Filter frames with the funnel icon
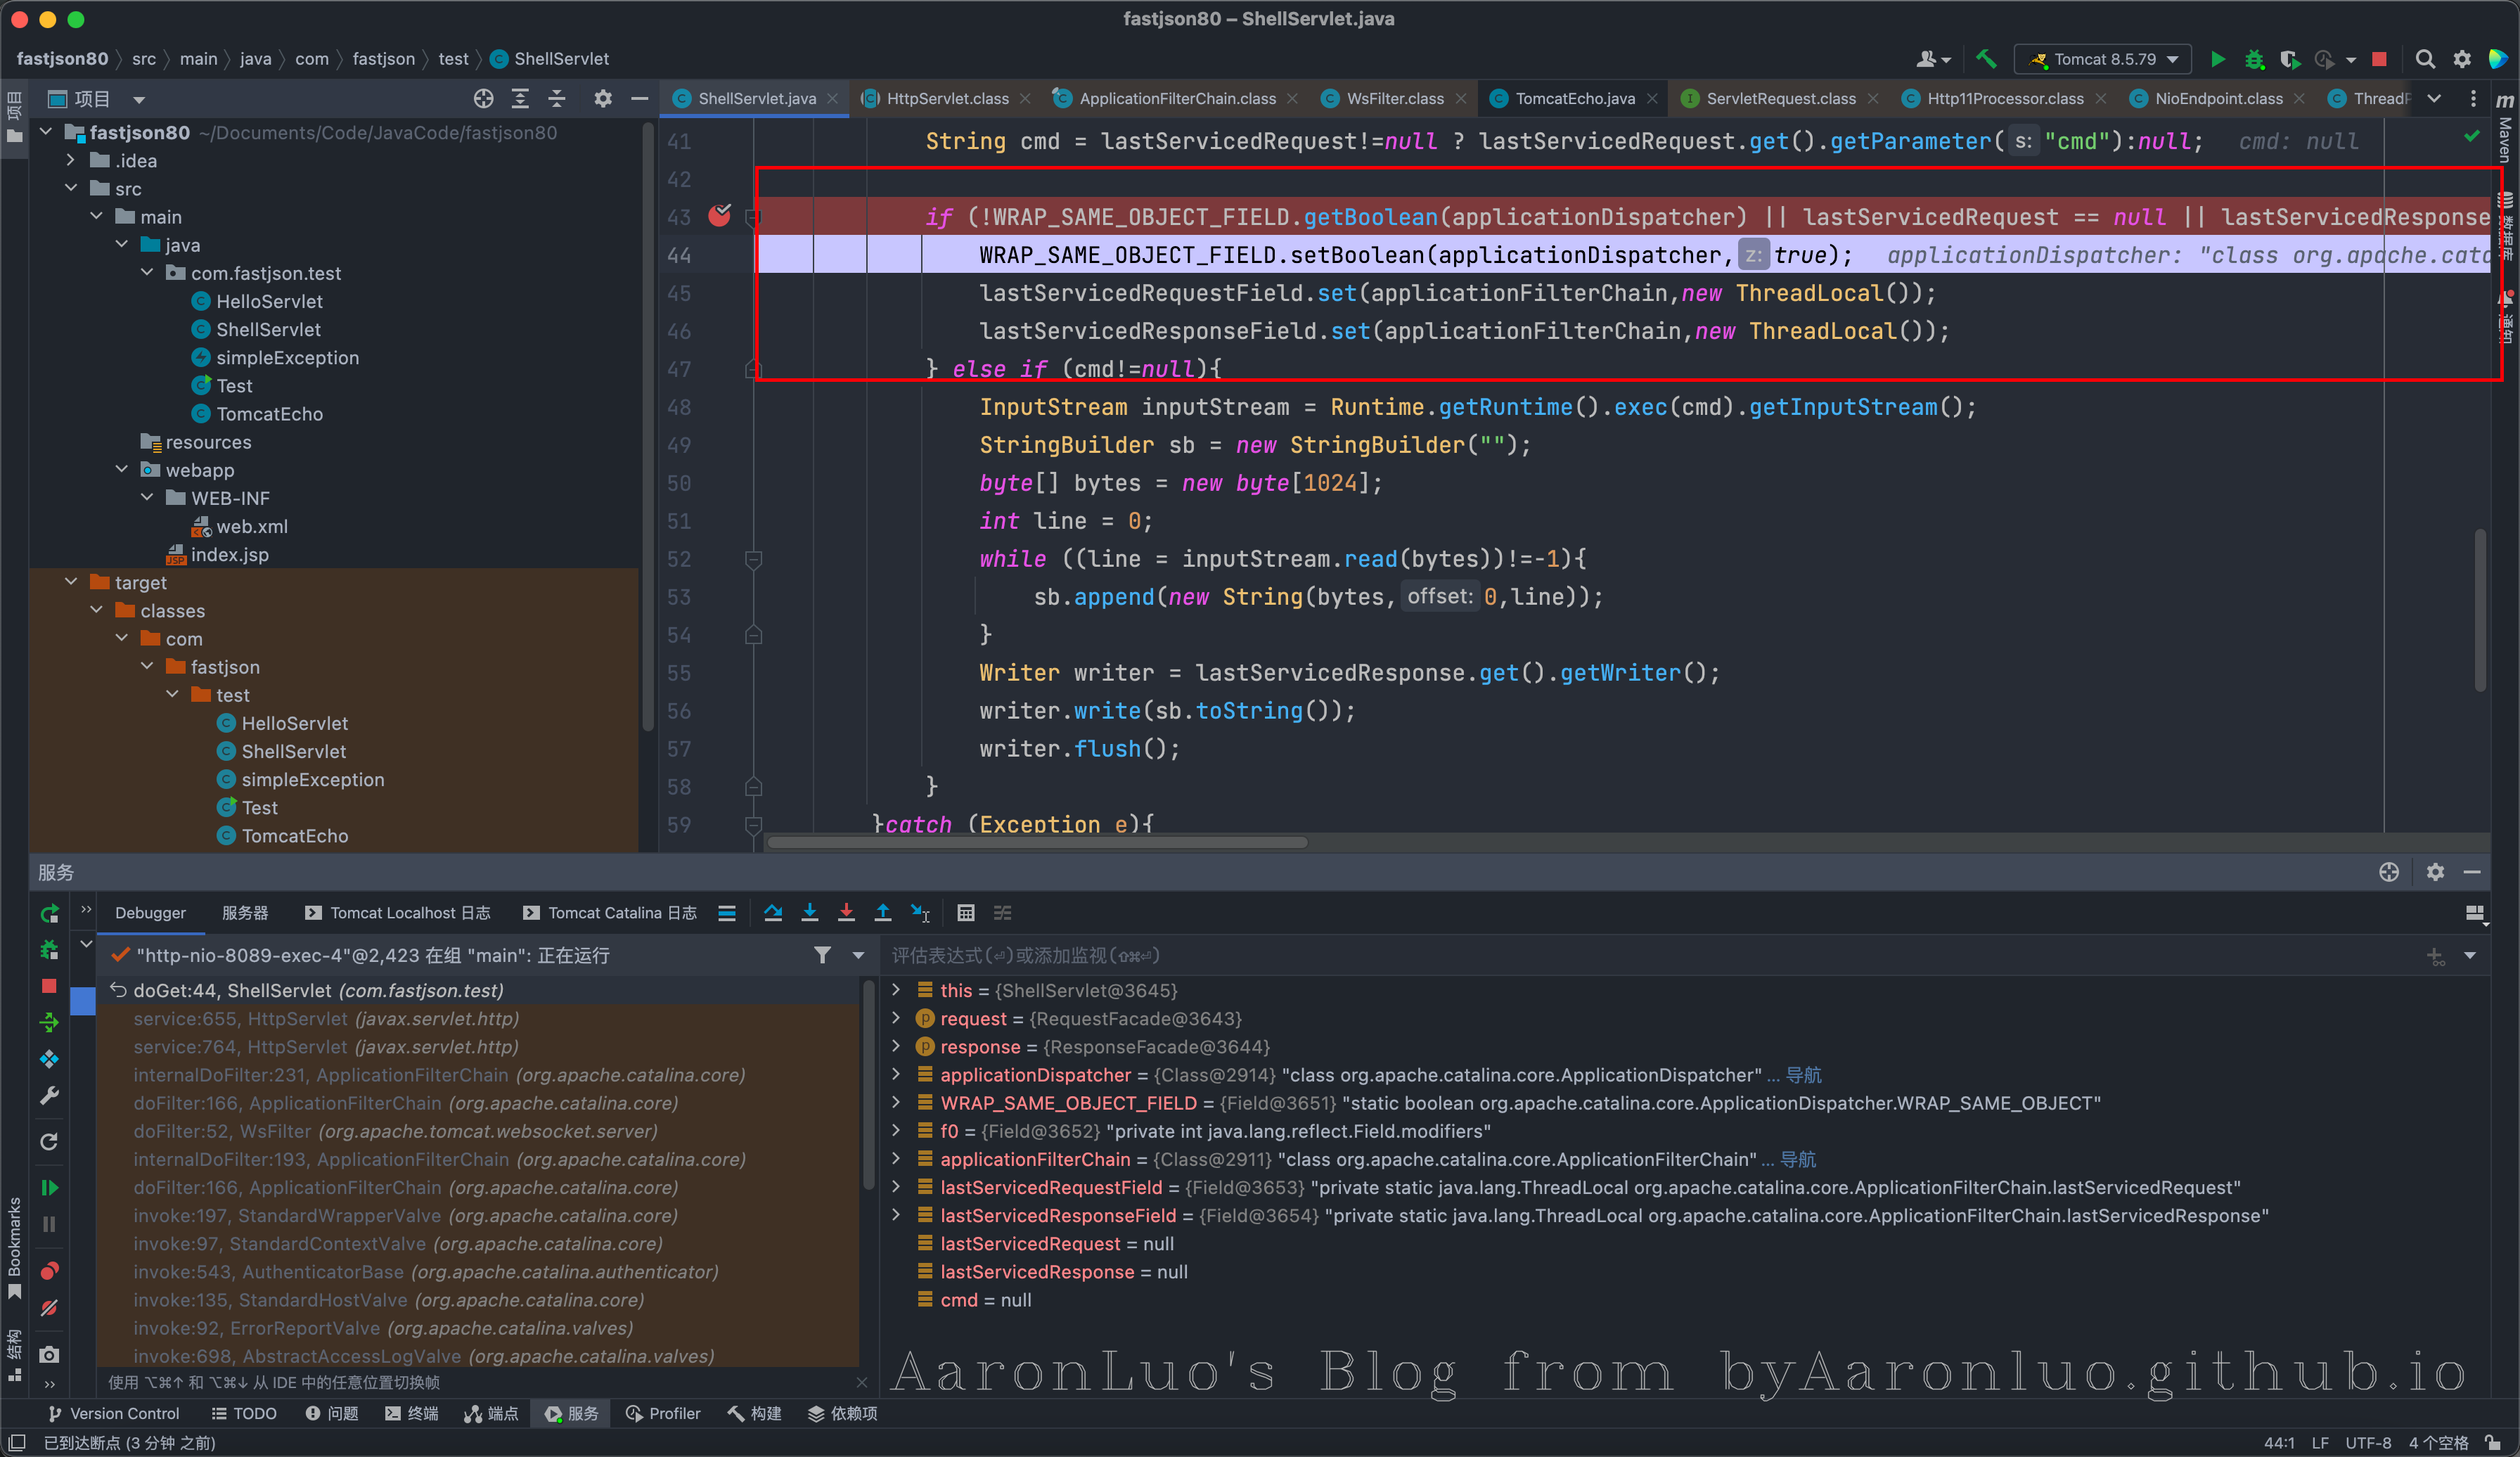Image resolution: width=2520 pixels, height=1457 pixels. (x=822, y=955)
